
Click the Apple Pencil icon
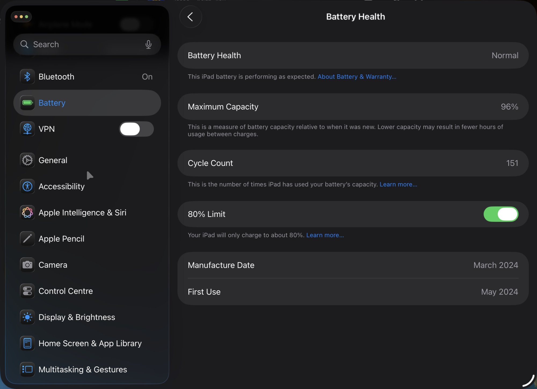[27, 239]
